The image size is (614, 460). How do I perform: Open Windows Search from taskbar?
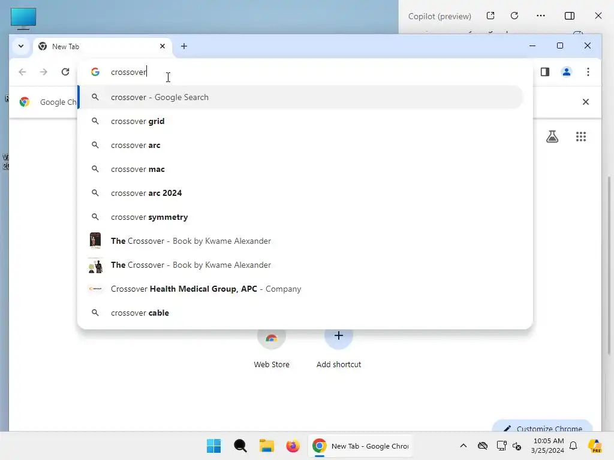[x=240, y=446]
